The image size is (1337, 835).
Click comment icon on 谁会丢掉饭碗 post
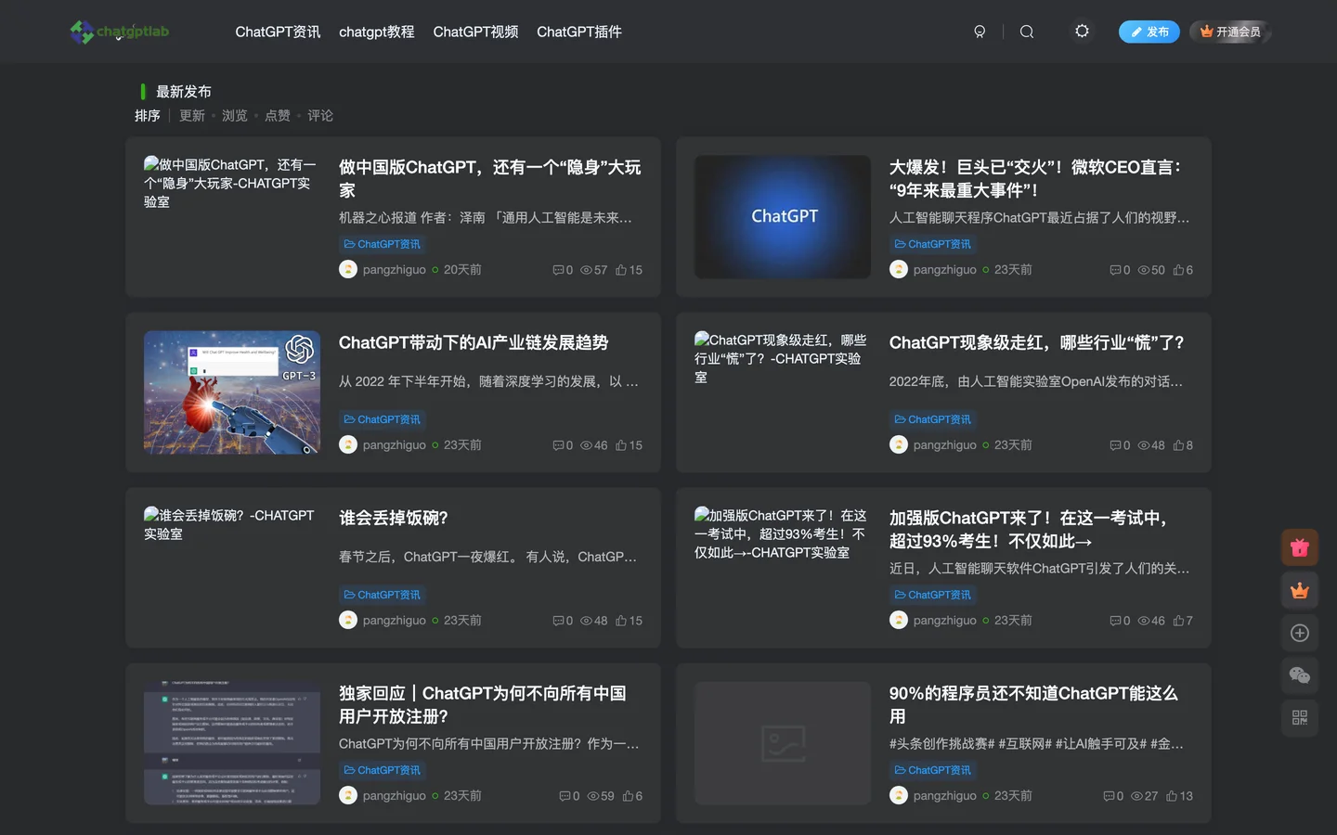[x=558, y=621]
